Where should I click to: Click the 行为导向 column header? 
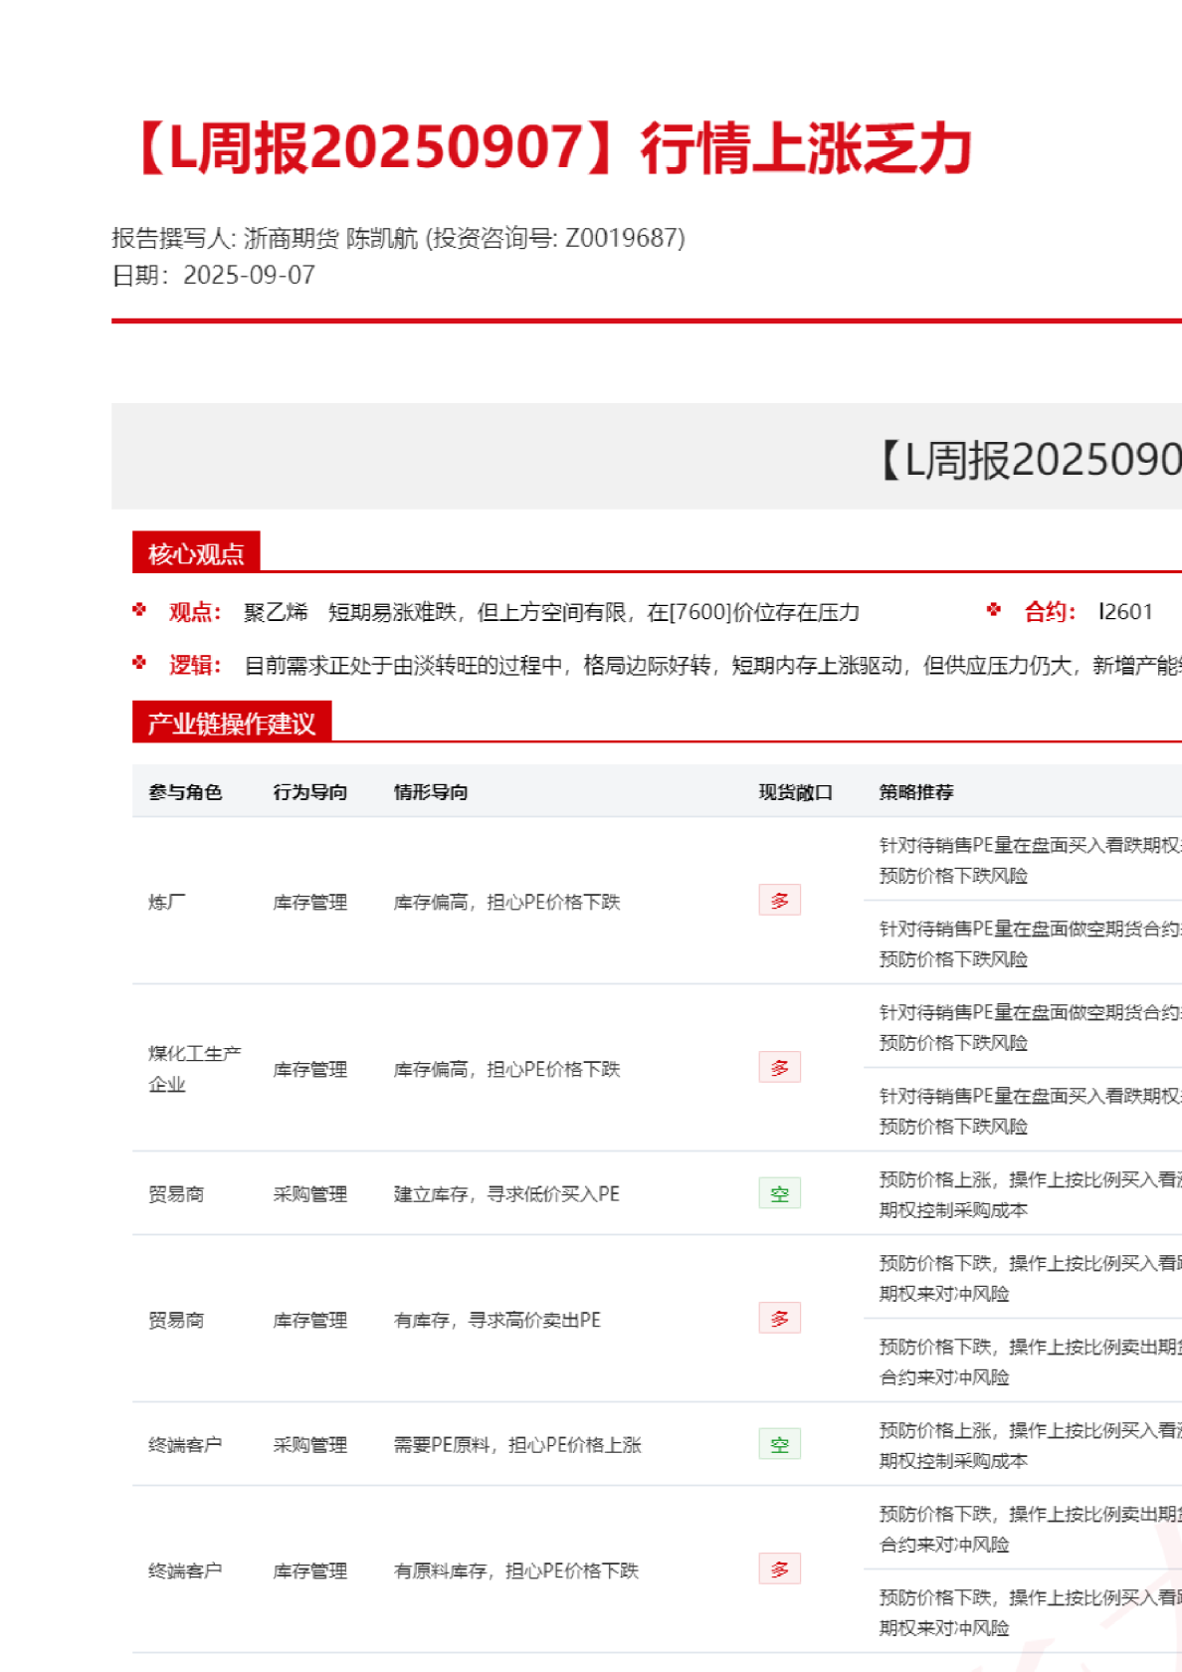pyautogui.click(x=310, y=792)
